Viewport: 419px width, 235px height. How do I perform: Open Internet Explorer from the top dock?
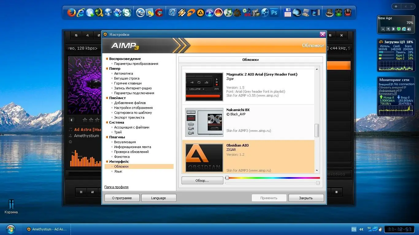pos(81,13)
